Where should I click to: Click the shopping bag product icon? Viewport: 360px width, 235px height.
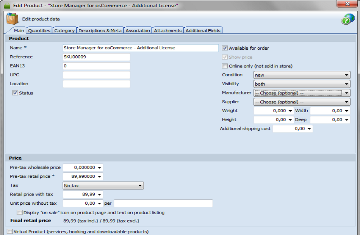coord(12,19)
